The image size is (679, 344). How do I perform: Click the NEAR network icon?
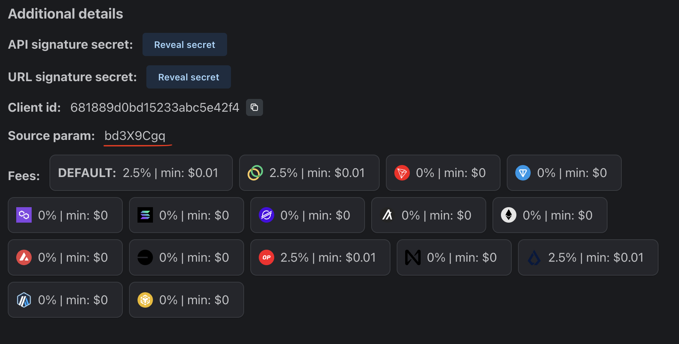(412, 257)
